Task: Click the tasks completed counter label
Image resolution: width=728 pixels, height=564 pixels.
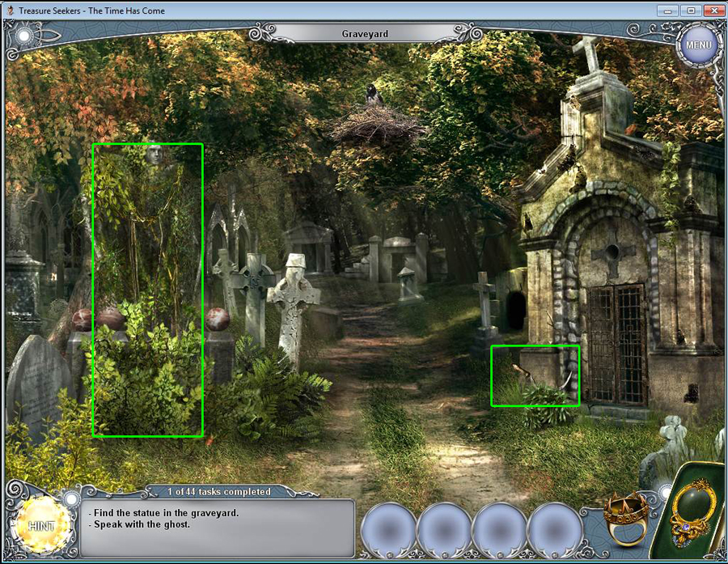Action: point(218,491)
